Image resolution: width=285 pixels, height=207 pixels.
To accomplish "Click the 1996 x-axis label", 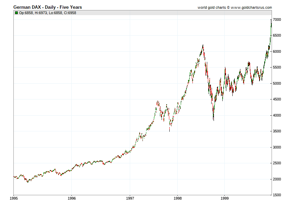I will (72, 199).
